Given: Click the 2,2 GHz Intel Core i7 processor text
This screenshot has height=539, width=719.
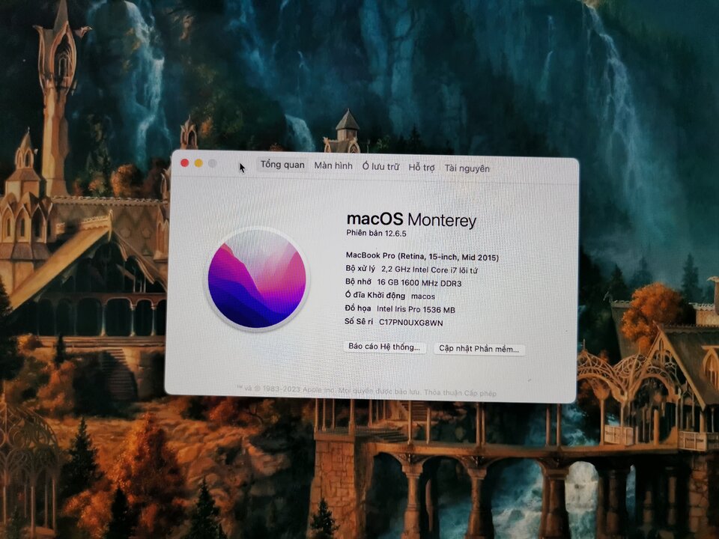Looking at the screenshot, I should point(429,270).
